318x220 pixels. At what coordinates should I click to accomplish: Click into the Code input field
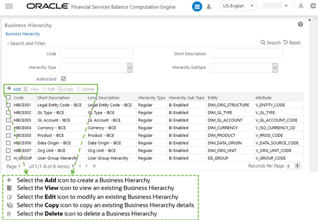click(97, 54)
